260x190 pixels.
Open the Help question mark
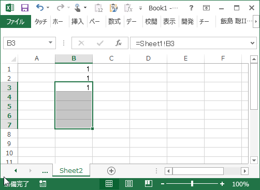click(191, 8)
